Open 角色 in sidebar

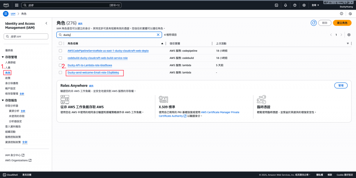coord(8,73)
